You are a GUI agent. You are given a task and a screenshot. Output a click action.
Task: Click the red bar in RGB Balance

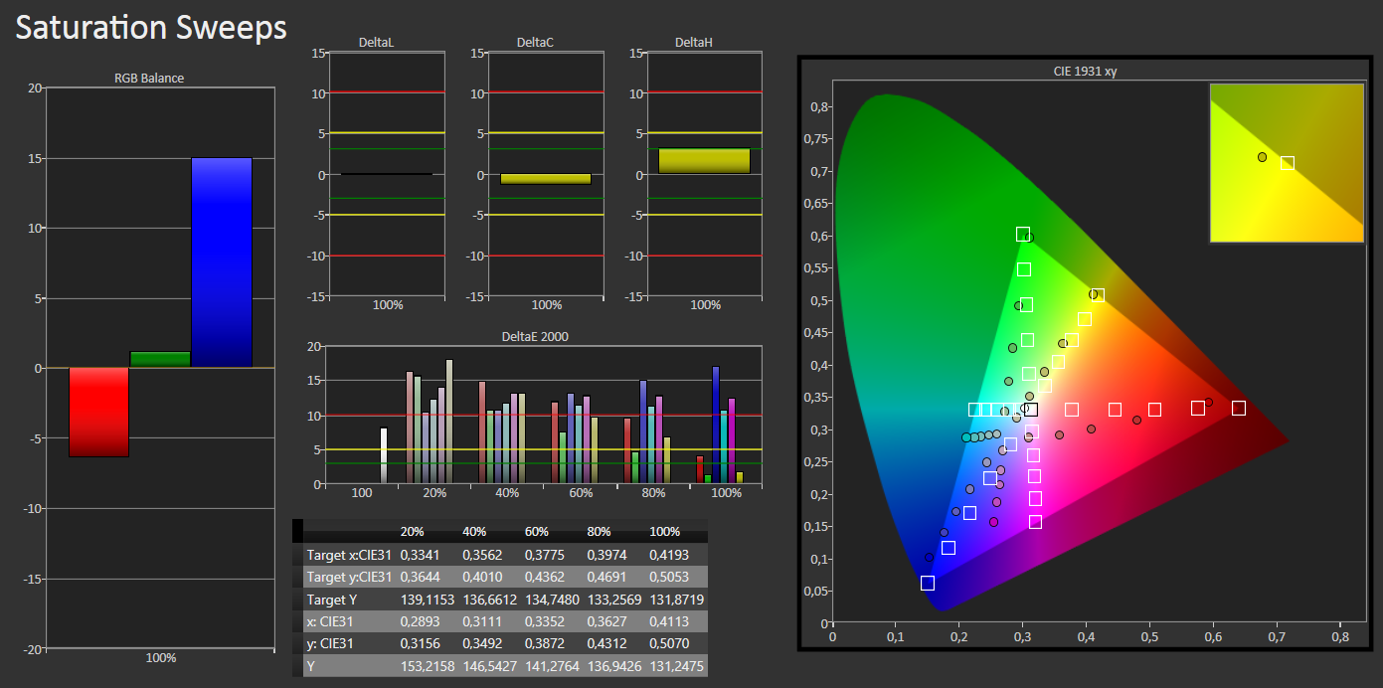[x=98, y=413]
